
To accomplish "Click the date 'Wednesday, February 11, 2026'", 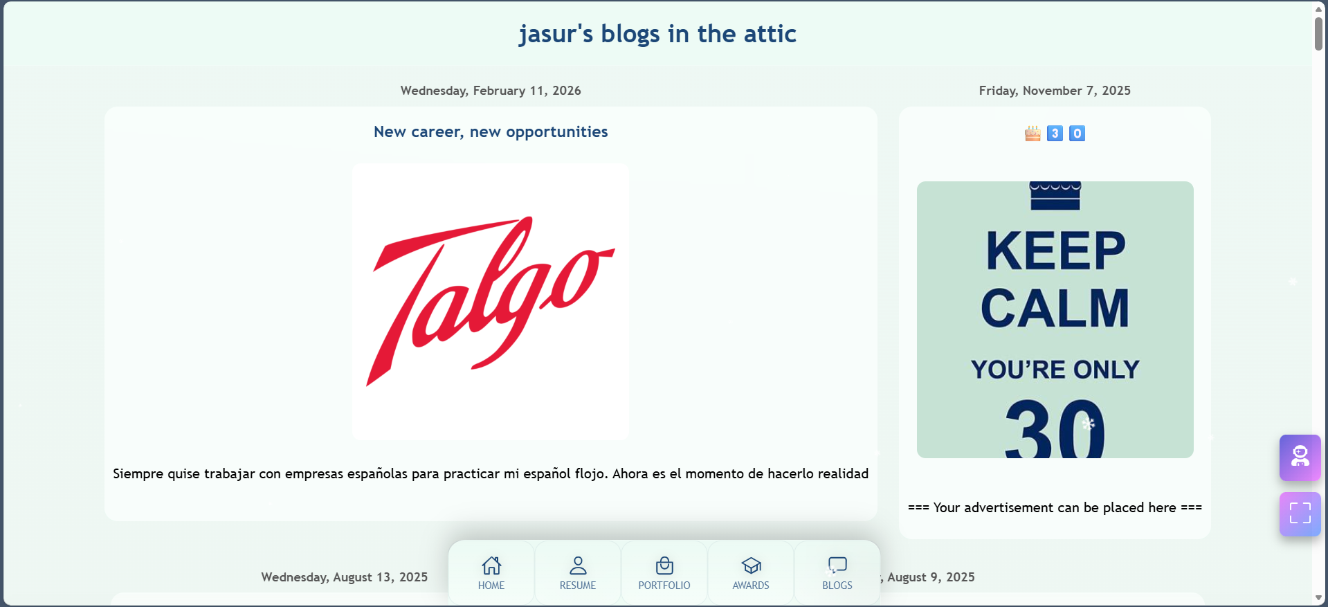I will [x=491, y=91].
